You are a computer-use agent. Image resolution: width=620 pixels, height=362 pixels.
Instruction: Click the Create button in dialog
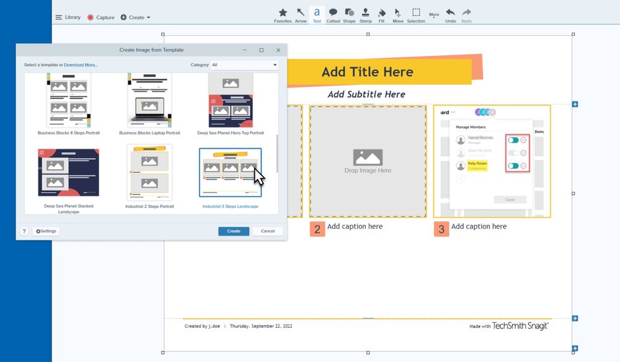tap(234, 231)
